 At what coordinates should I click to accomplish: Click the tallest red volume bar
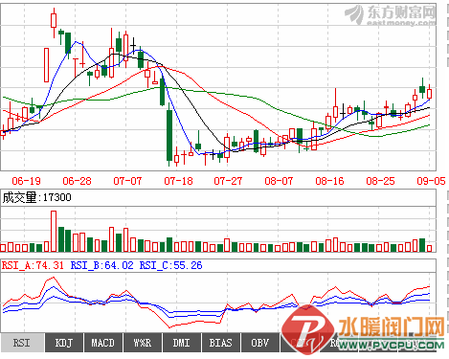pyautogui.click(x=54, y=232)
